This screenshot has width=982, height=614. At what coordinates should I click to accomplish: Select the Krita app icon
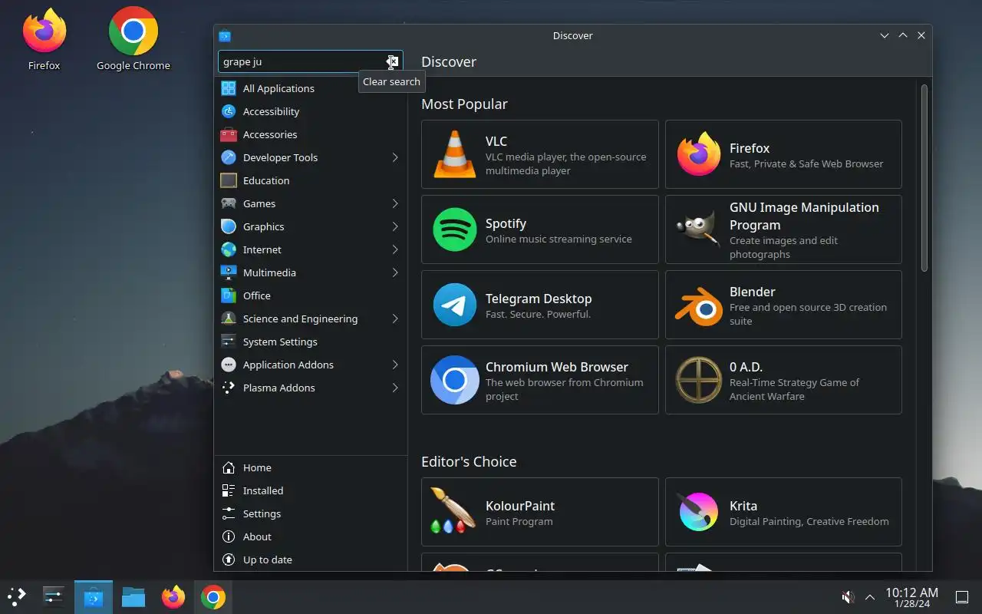point(699,512)
